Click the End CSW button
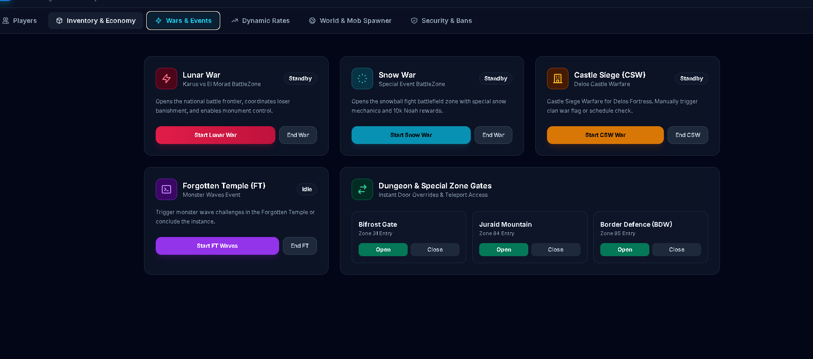Screen dimensions: 813x359 click(688, 135)
